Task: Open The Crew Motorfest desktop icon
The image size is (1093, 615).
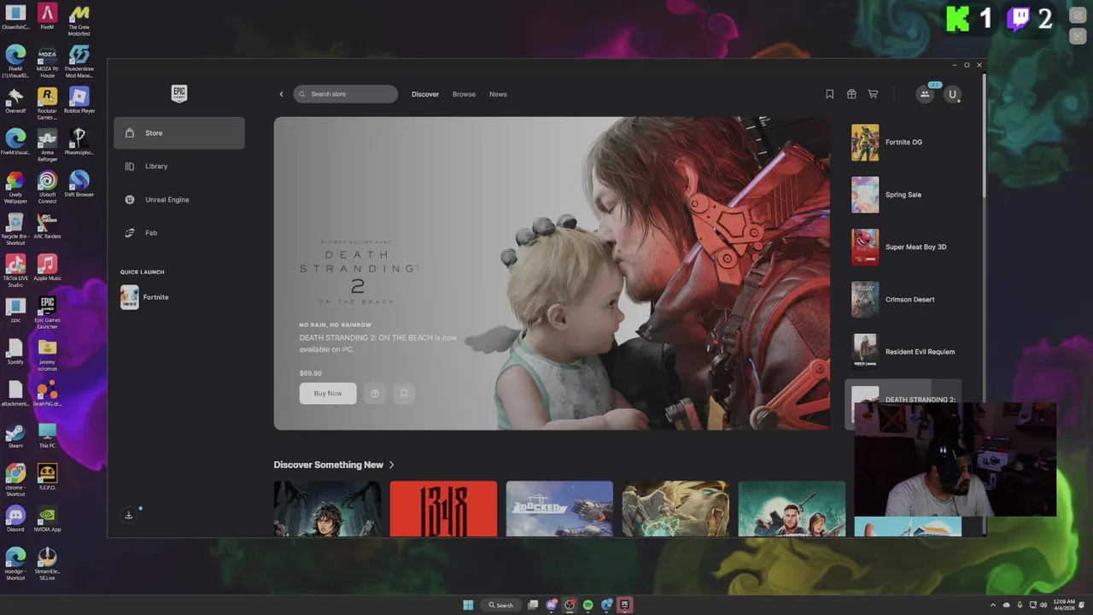Action: pos(79,20)
